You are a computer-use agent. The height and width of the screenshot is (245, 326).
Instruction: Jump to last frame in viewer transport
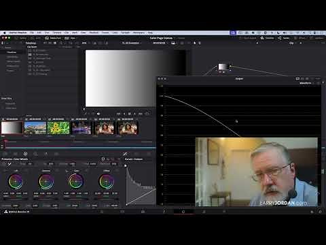141,114
